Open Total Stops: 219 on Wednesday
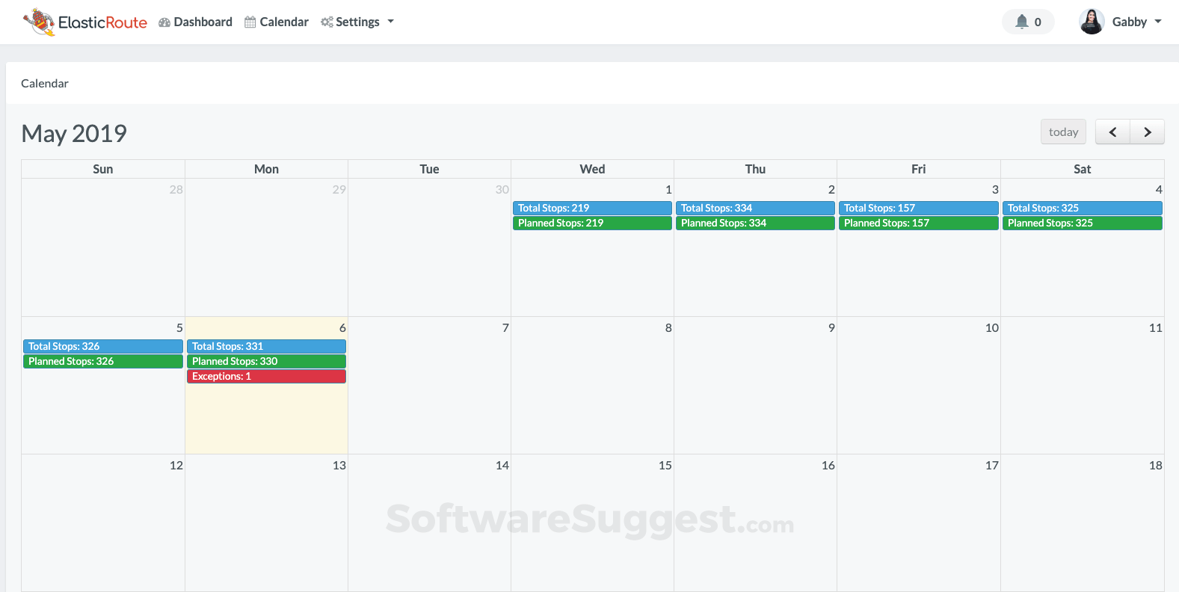Screen dimensions: 1179x592 (592, 208)
